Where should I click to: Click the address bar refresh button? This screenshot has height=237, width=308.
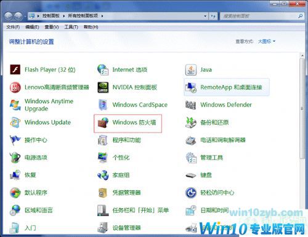[213, 16]
